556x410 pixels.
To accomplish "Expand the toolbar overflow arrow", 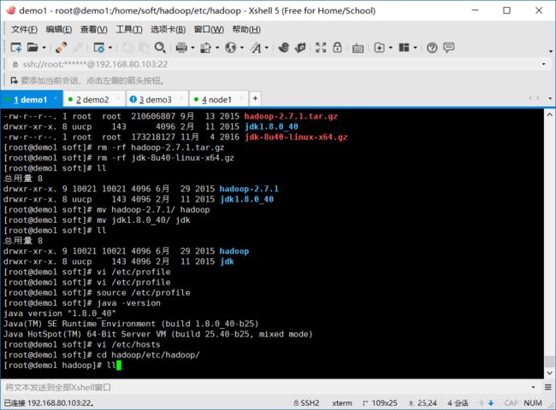I will [x=550, y=51].
